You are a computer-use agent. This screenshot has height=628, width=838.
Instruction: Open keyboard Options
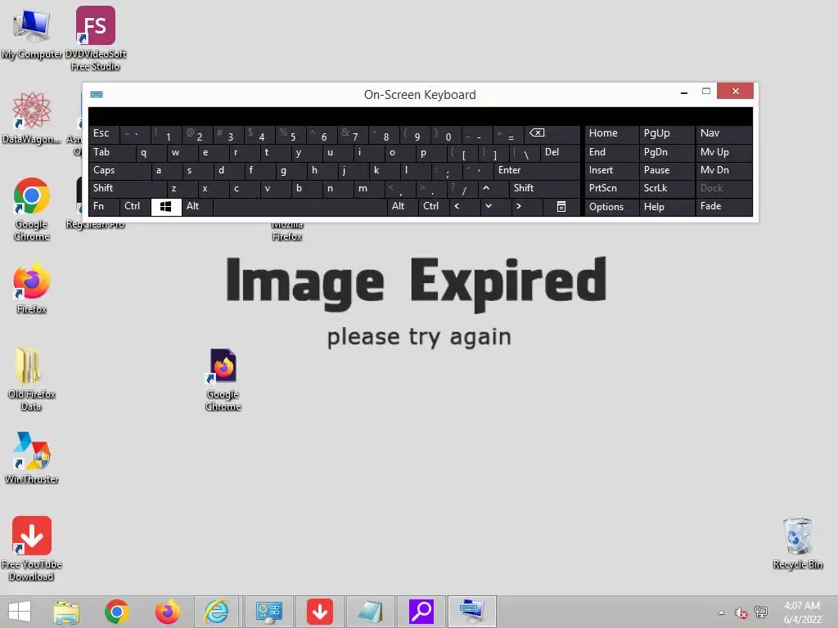point(611,207)
